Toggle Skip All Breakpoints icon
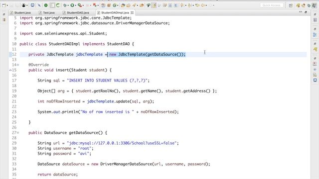Viewport: 319px width, 179px height. coord(39,5)
